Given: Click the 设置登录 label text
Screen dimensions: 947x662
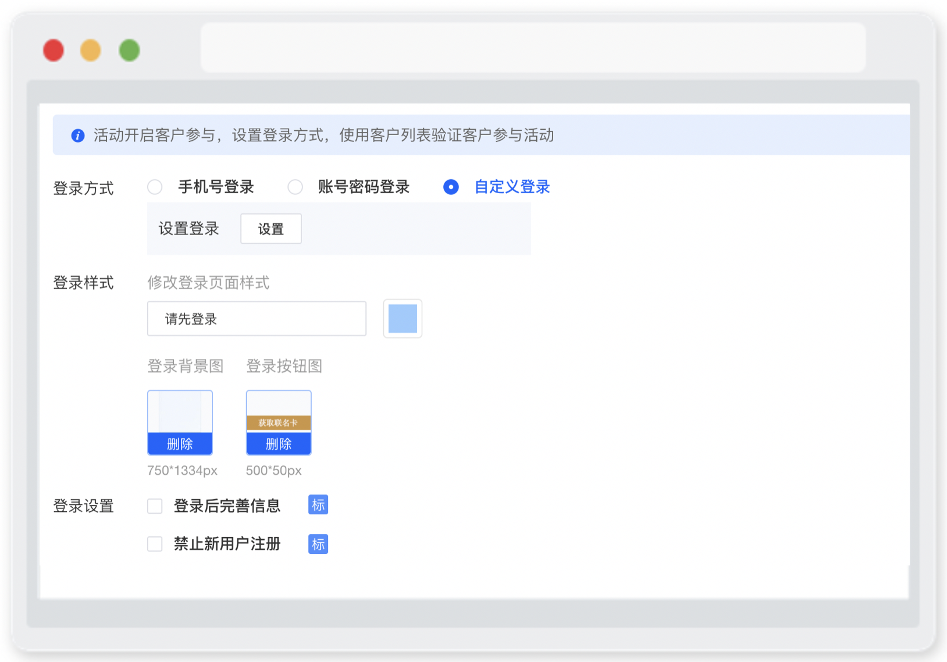Looking at the screenshot, I should tap(189, 229).
